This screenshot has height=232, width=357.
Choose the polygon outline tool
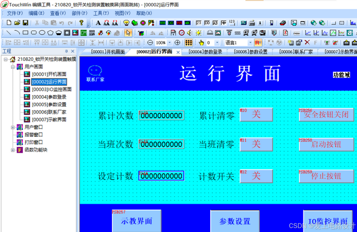pos(50,33)
